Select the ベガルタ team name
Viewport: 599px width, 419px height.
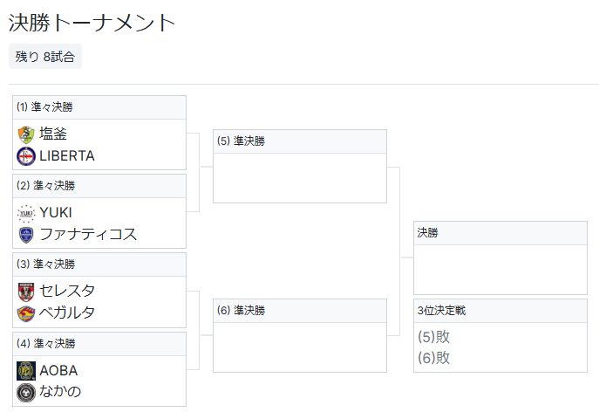[x=67, y=313]
